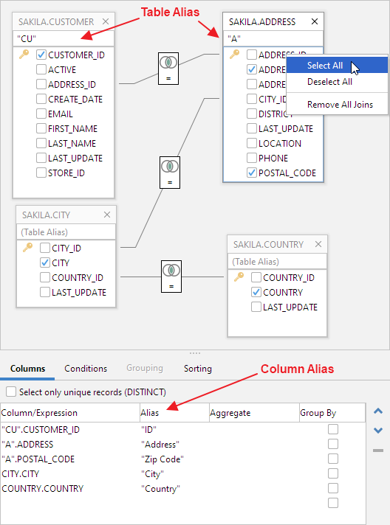This screenshot has width=390, height=525.
Task: Tick Group By for the "A".ADDRESS row
Action: pos(333,444)
